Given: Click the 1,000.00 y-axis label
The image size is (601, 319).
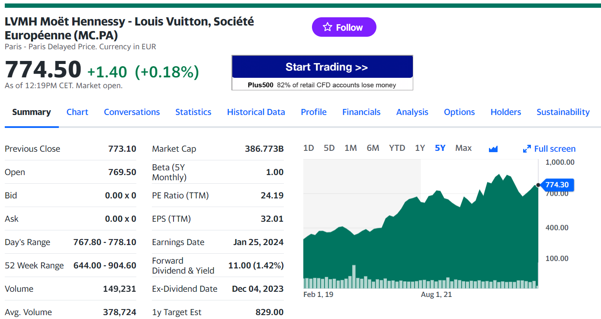Looking at the screenshot, I should pyautogui.click(x=560, y=163).
